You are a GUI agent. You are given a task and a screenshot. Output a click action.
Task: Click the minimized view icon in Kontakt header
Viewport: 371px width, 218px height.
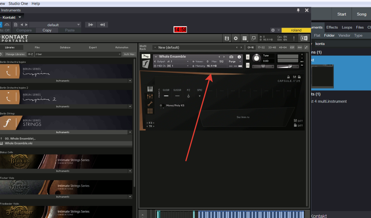253,38
